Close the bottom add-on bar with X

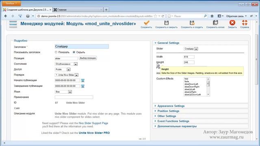click(4, 143)
